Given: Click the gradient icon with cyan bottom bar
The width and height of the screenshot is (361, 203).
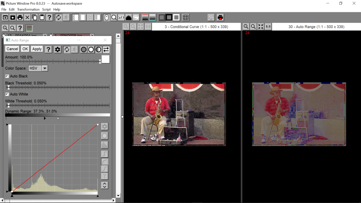Looking at the screenshot, I should click(x=152, y=18).
